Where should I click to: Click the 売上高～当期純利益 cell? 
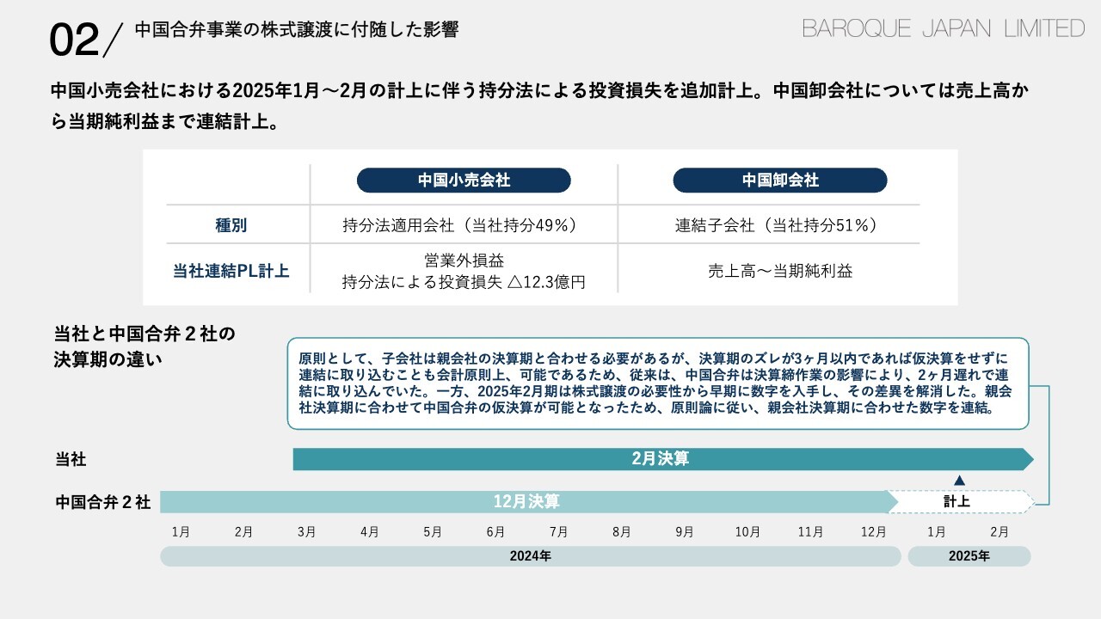pyautogui.click(x=780, y=271)
